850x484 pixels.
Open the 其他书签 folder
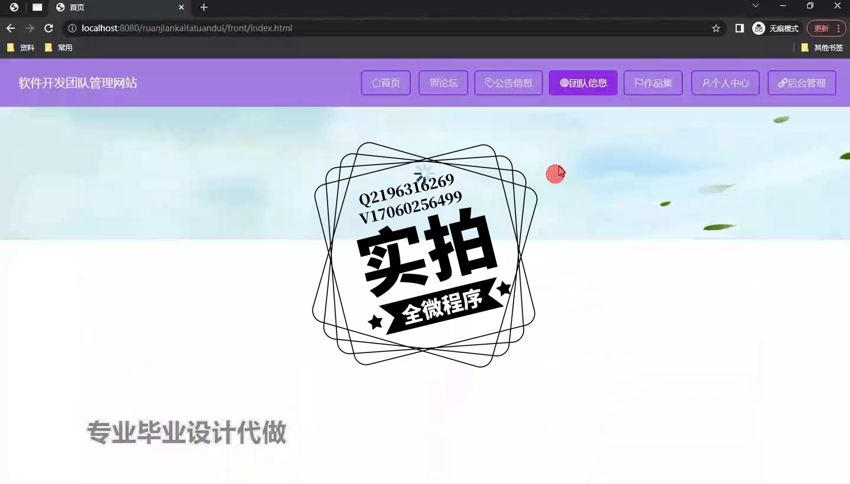[x=822, y=48]
